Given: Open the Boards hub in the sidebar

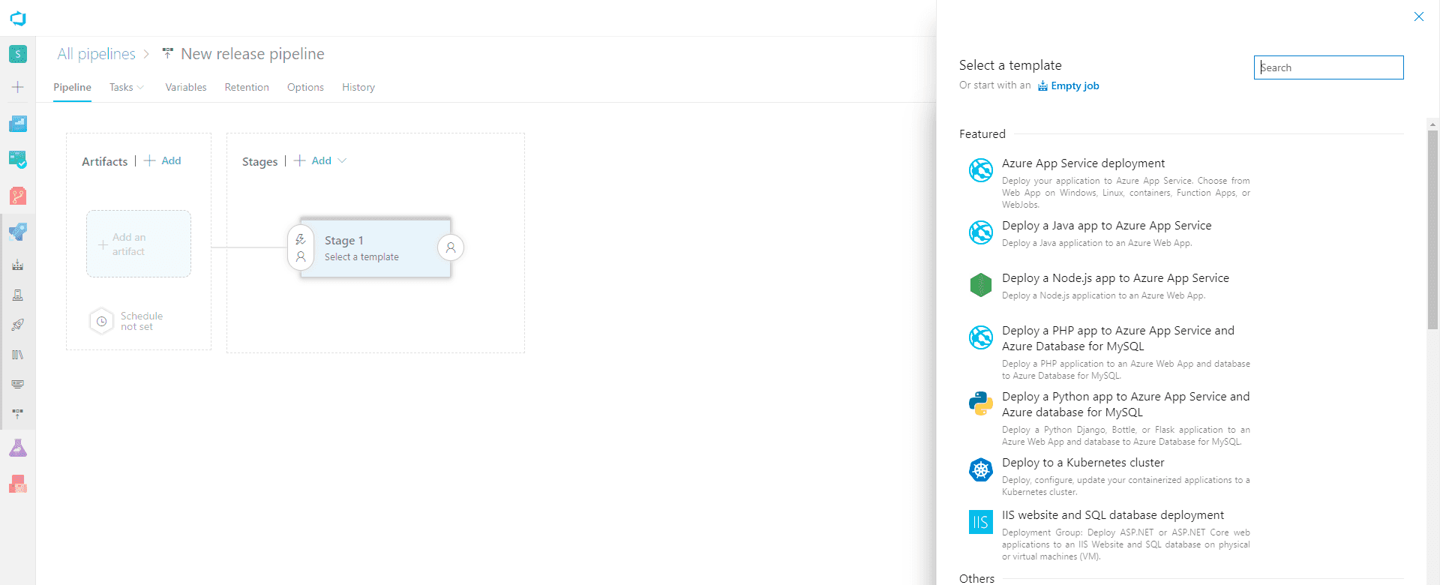Looking at the screenshot, I should (18, 160).
